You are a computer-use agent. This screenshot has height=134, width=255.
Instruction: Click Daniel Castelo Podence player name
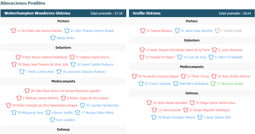point(95,64)
